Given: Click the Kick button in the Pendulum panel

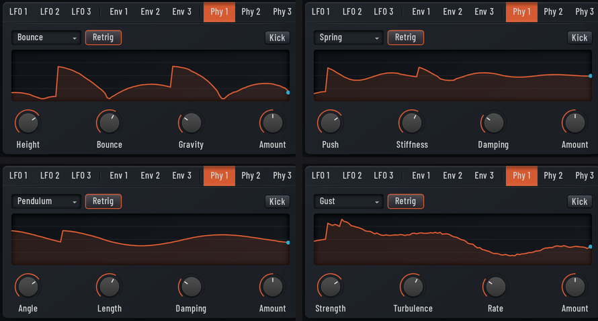Looking at the screenshot, I should point(277,201).
